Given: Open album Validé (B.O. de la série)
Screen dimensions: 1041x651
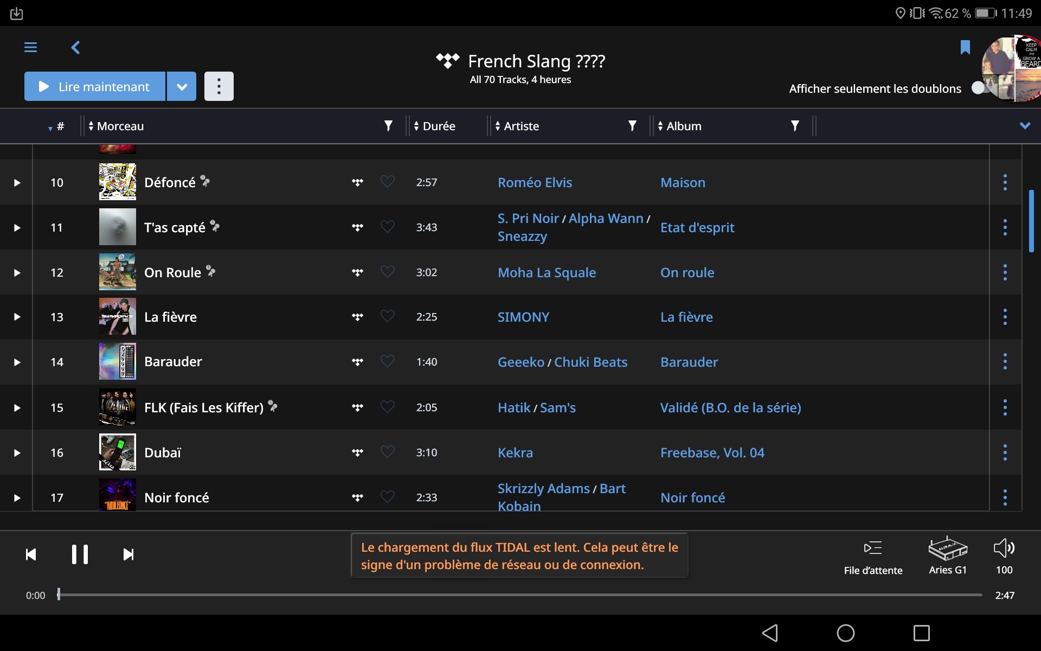Looking at the screenshot, I should (x=730, y=408).
